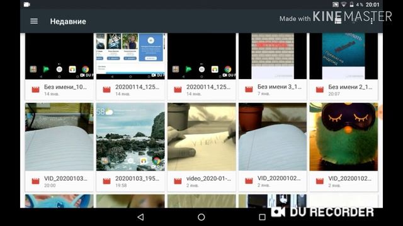Select the file name Без имени 2_1...
The image size is (403, 226).
coord(350,87)
